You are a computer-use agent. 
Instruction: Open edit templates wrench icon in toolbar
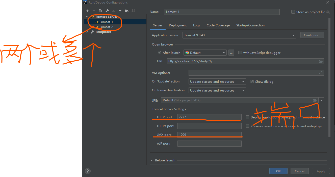tap(107, 11)
